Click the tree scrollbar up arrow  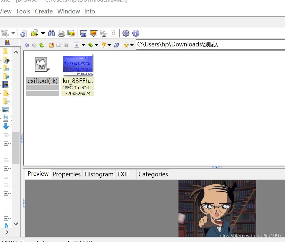(x=16, y=52)
